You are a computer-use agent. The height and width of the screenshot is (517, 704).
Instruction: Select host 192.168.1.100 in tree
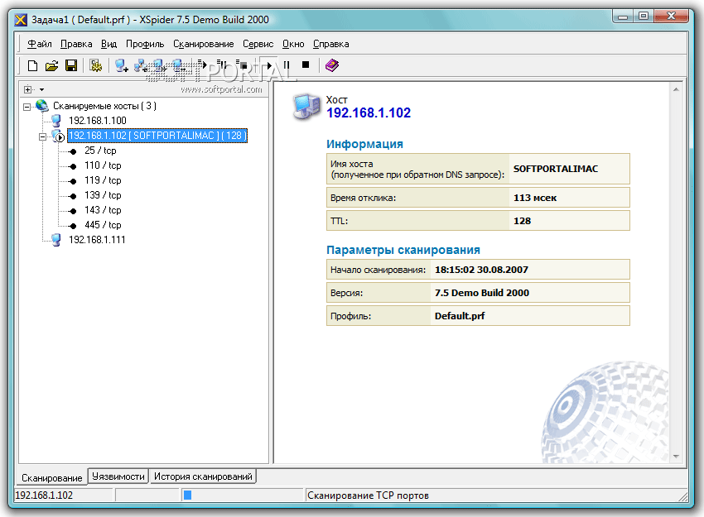(x=98, y=121)
